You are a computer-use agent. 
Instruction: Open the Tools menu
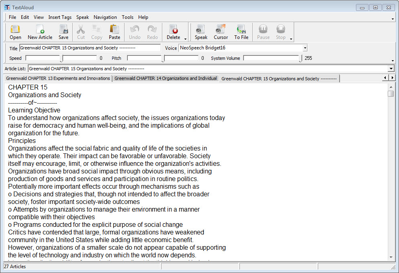127,17
